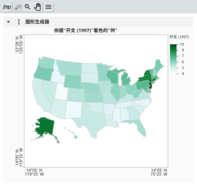Select Alaska on the map
Image resolution: width=197 pixels, height=186 pixels.
(46, 126)
